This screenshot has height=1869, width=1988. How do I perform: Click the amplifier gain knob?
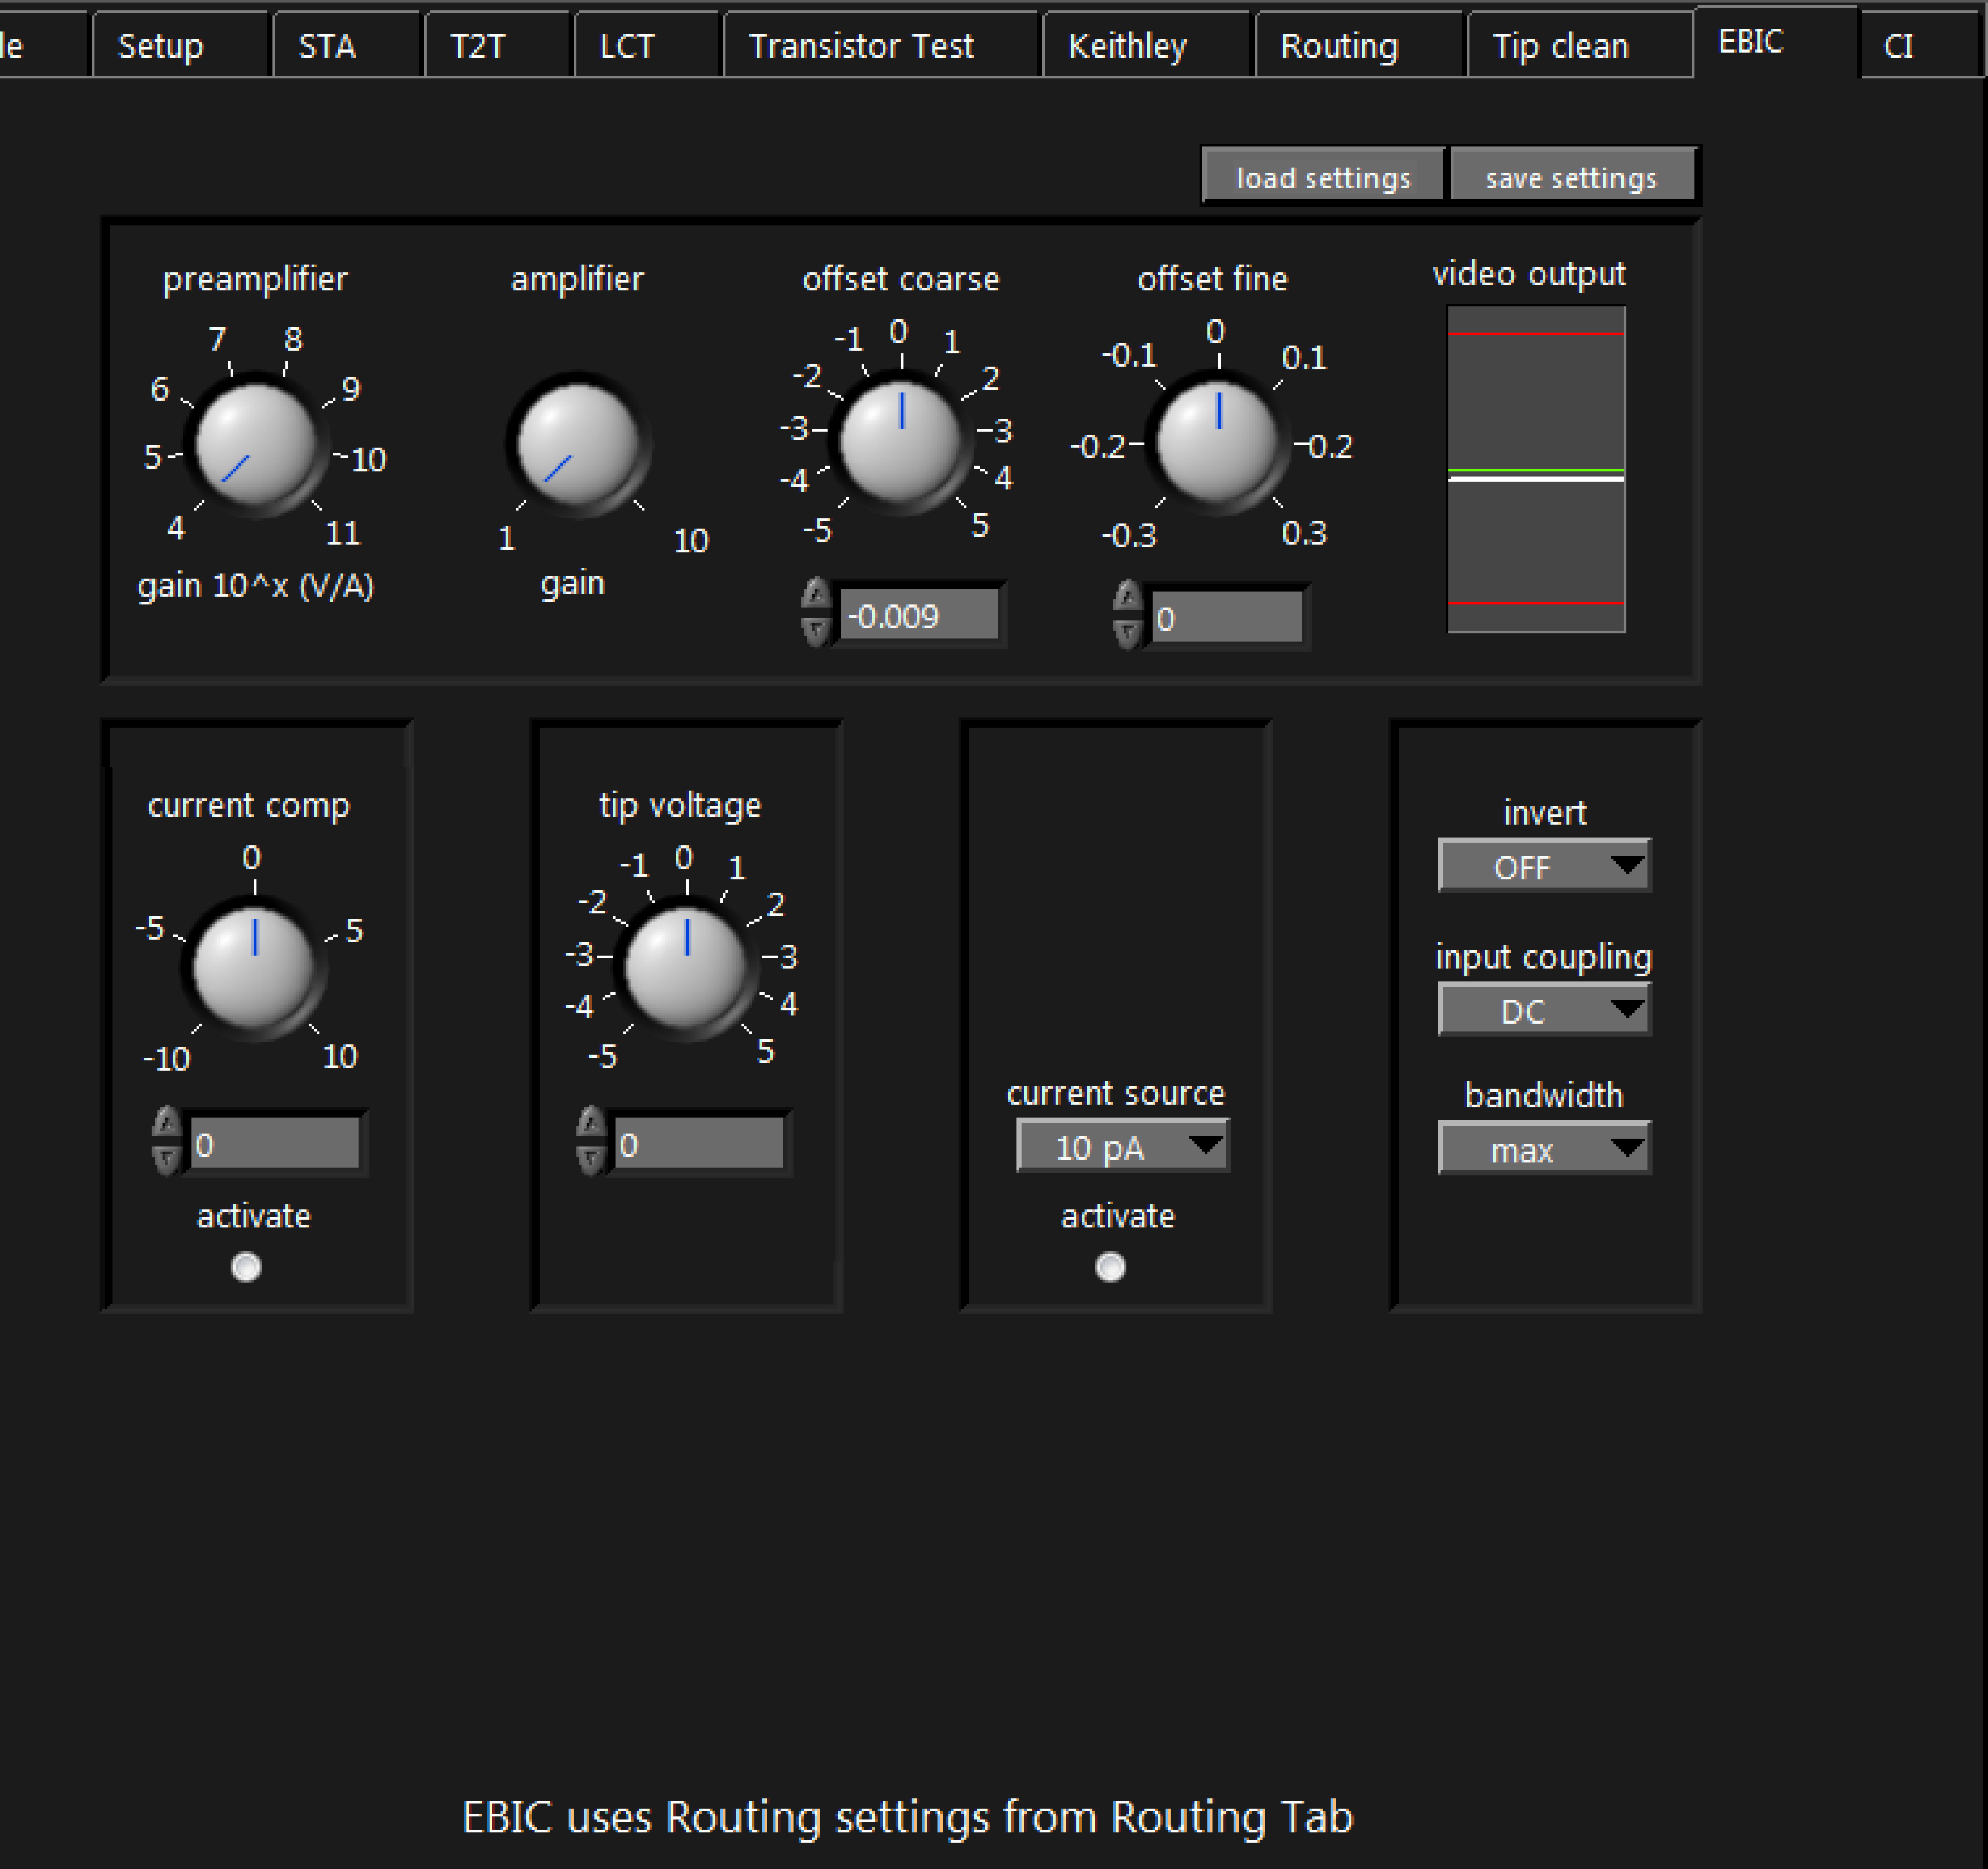[578, 444]
